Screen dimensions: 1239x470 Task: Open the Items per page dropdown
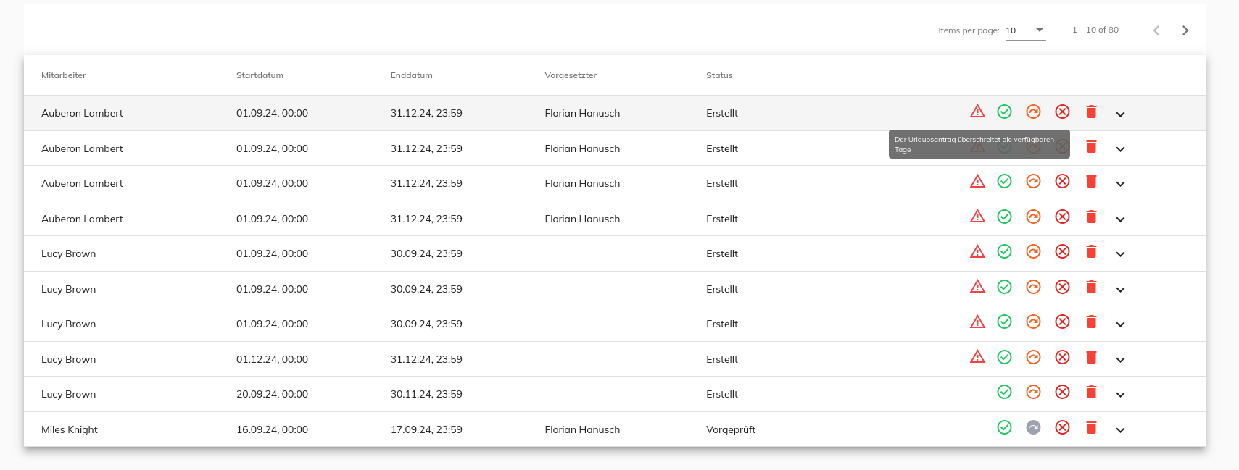coord(1025,30)
